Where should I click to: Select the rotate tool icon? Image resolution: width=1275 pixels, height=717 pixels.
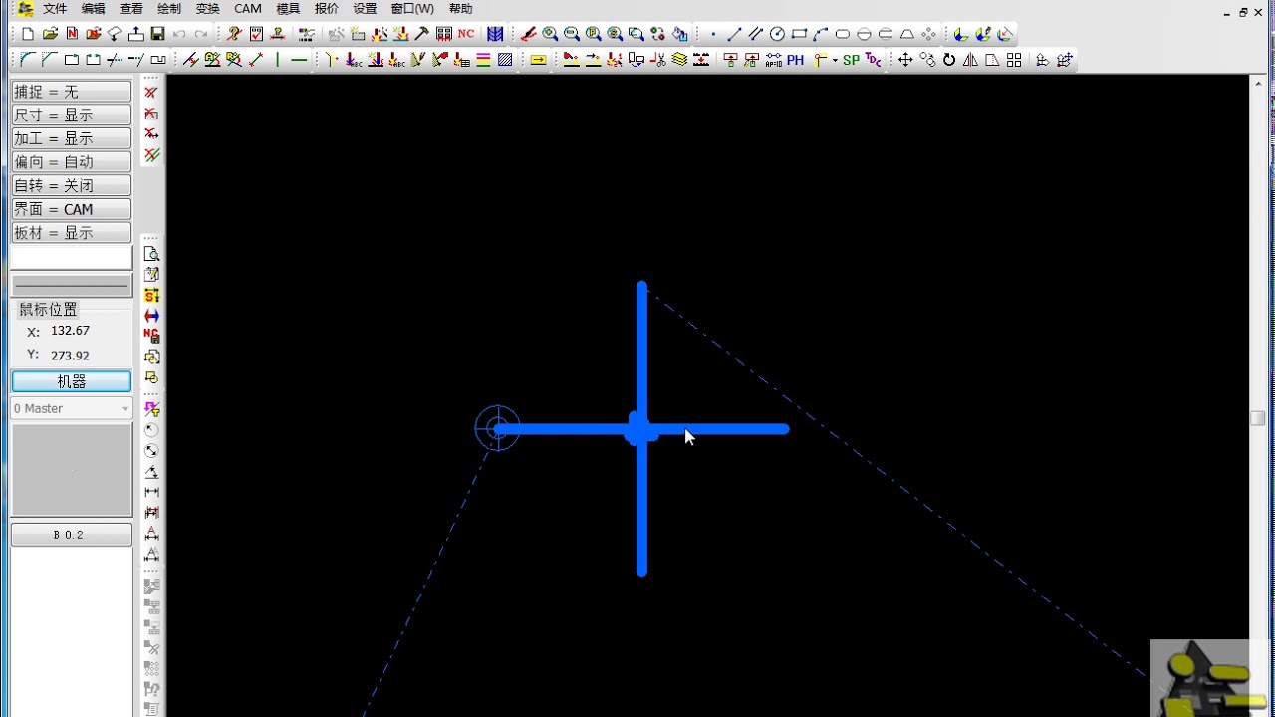tap(949, 60)
